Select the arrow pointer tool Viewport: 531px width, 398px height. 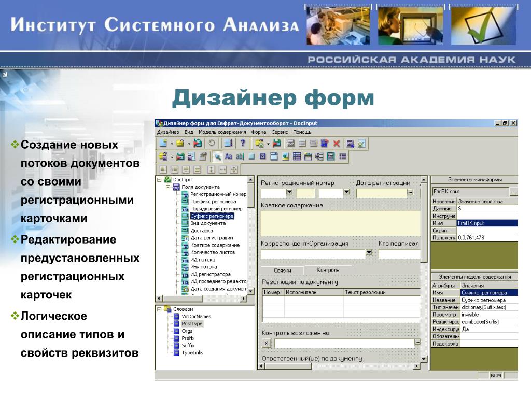pos(217,157)
